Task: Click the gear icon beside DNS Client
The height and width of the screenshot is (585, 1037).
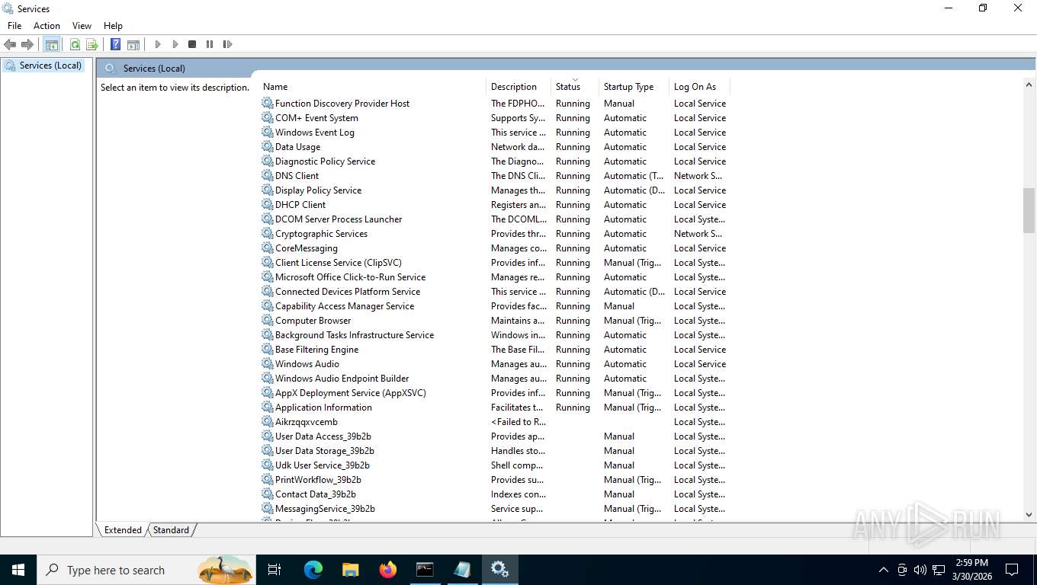Action: [x=268, y=175]
